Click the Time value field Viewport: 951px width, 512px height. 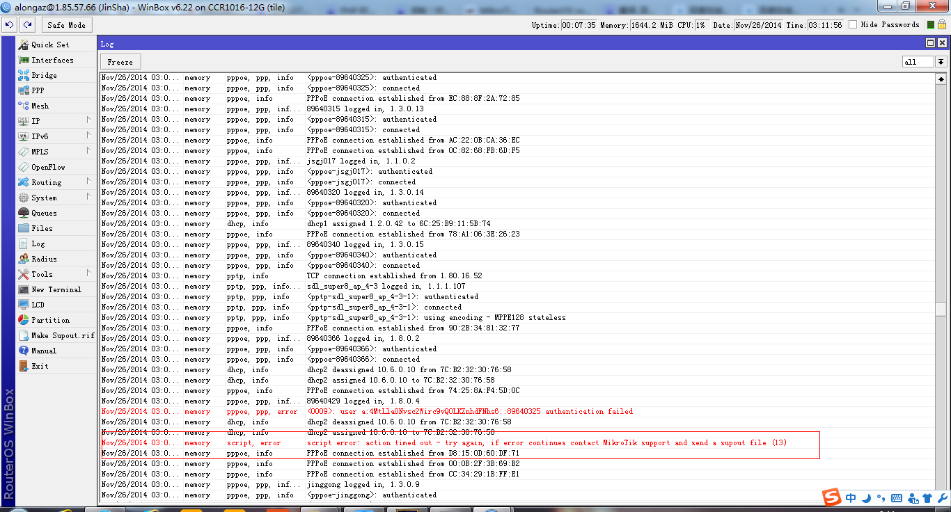825,25
